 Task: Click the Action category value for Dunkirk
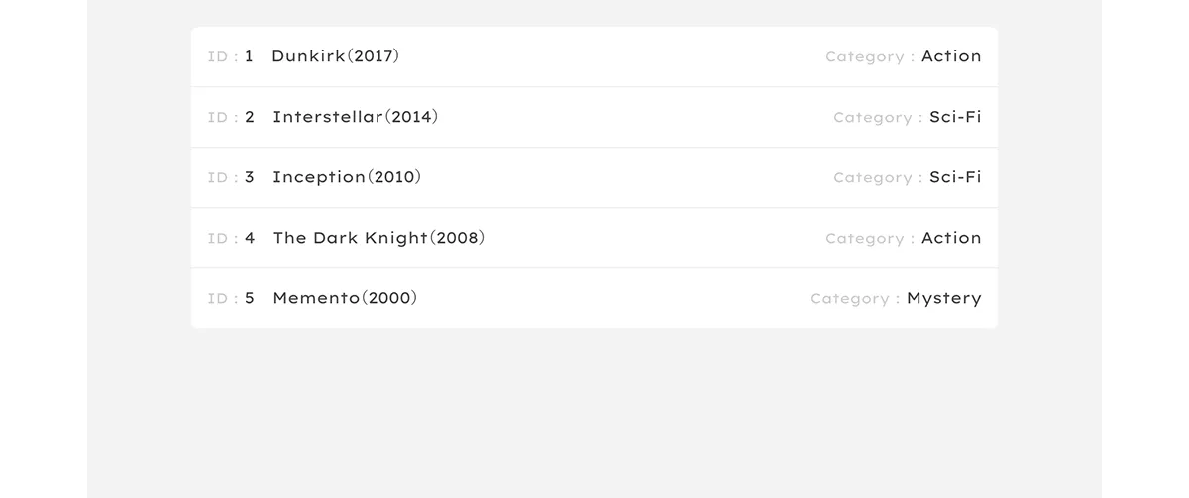[951, 56]
